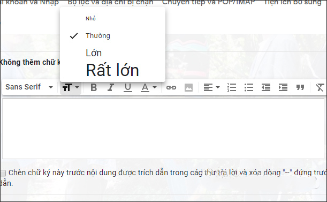Apply quote formatting
Screen dimensions: 327x202
pos(300,87)
